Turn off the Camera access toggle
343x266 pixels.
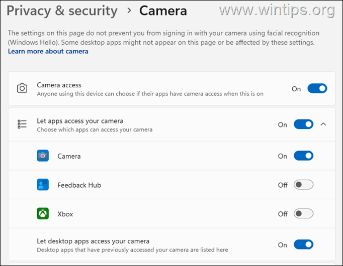point(317,89)
